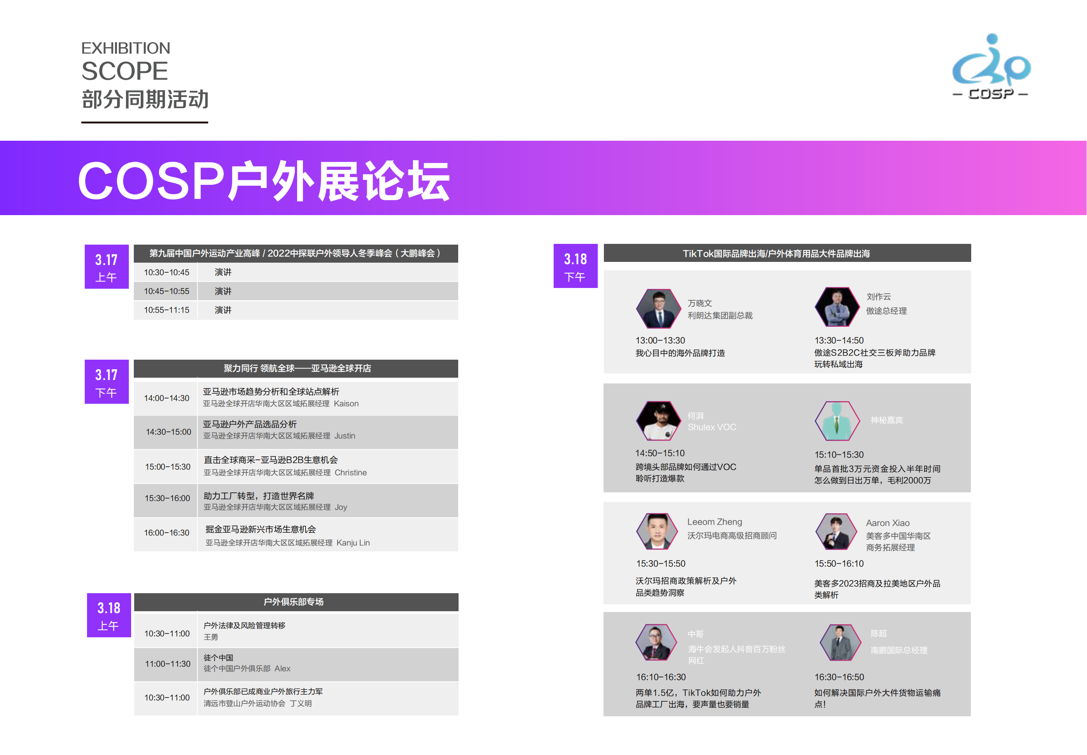Click the 15:50-16:10 time slot
The image size is (1087, 755).
click(x=839, y=564)
